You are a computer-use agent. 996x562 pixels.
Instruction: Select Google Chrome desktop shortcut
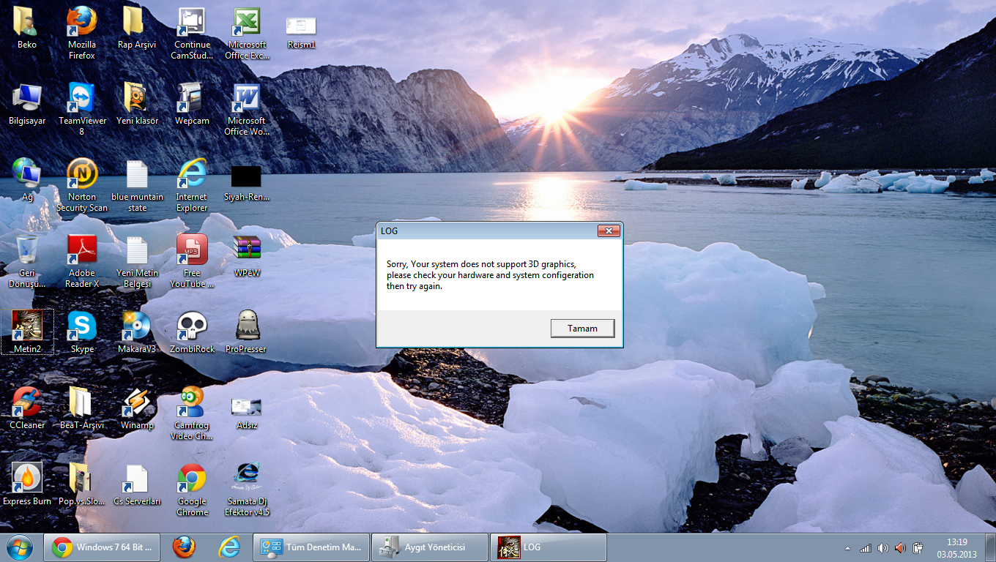click(x=192, y=490)
